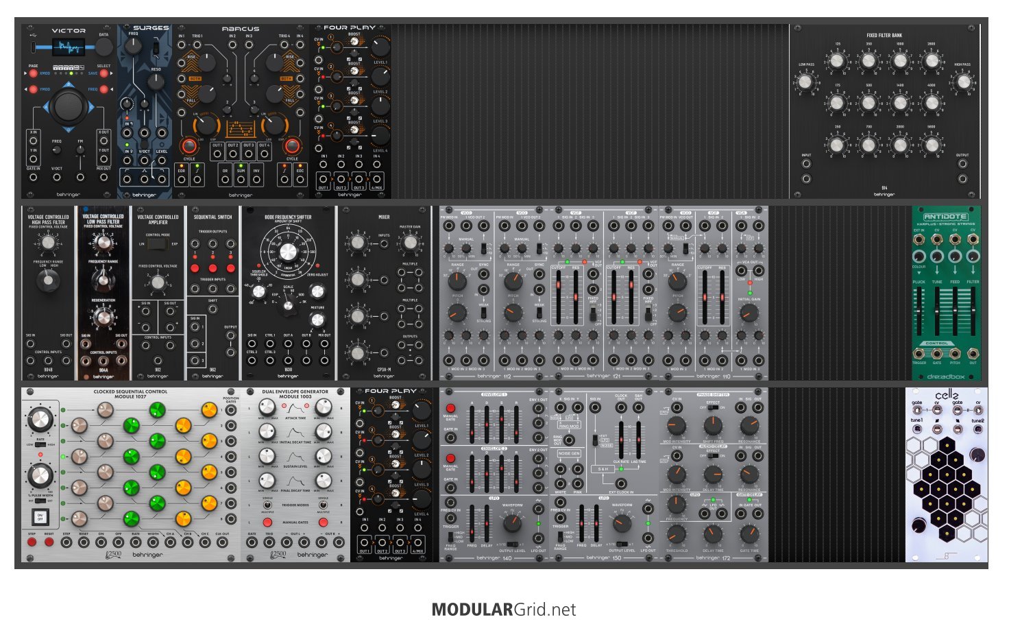Click the red YMOD button on Victor
Viewport: 1009px width, 624px height.
(x=33, y=89)
